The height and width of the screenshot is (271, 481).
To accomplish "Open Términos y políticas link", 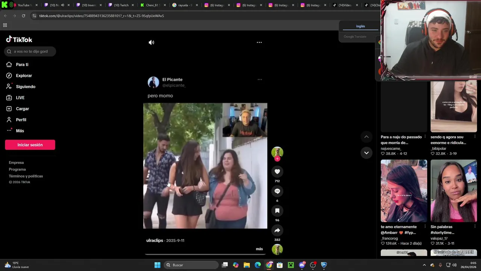I will point(26,176).
